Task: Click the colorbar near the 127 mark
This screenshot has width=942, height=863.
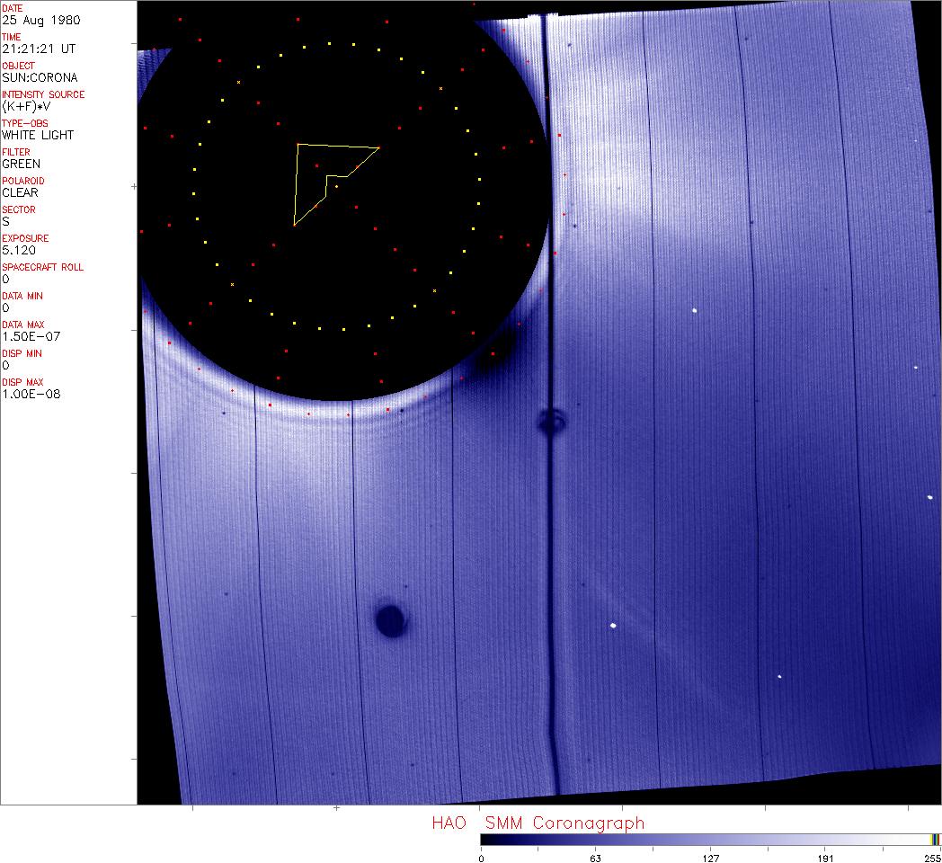Action: (x=710, y=840)
